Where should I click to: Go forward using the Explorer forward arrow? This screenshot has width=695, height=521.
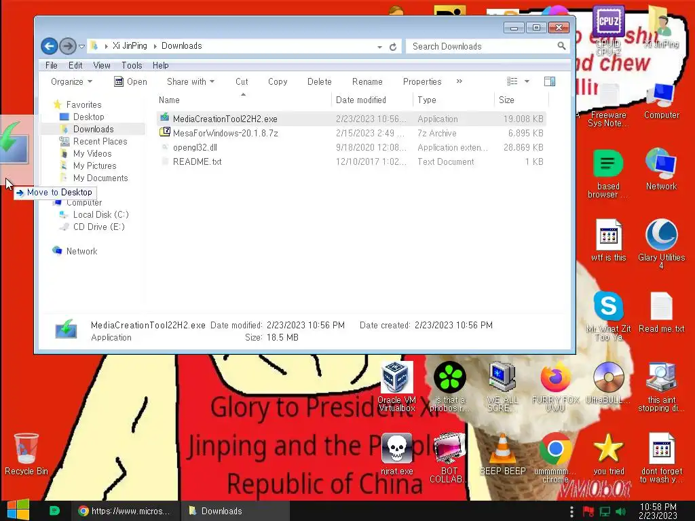[x=67, y=45]
